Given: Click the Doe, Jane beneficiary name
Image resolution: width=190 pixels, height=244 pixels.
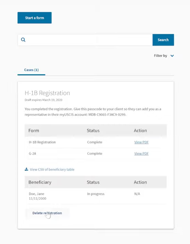Looking at the screenshot, I should coord(36,194).
